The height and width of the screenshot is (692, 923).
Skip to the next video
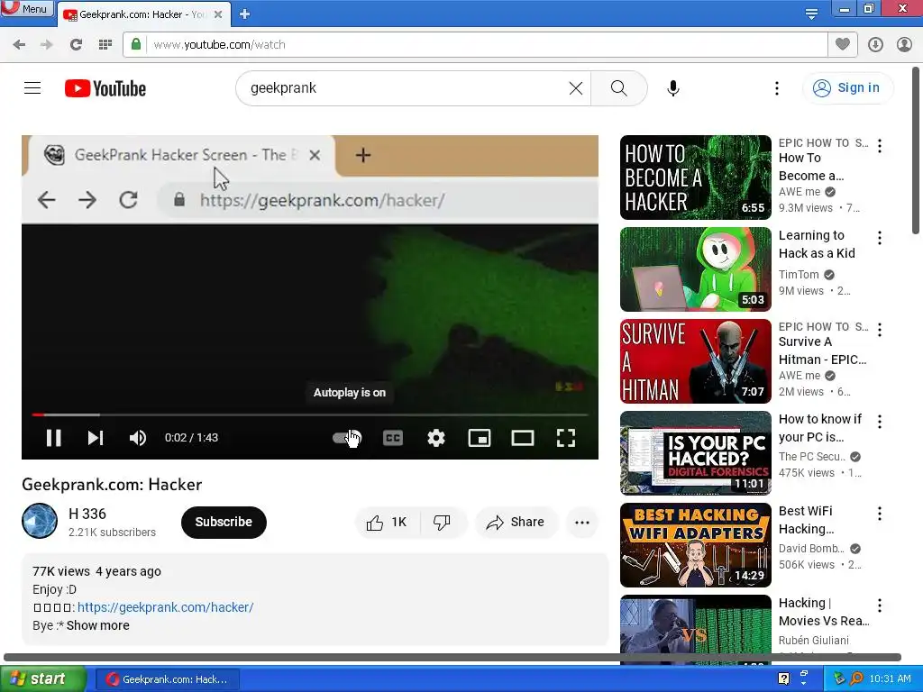click(96, 438)
